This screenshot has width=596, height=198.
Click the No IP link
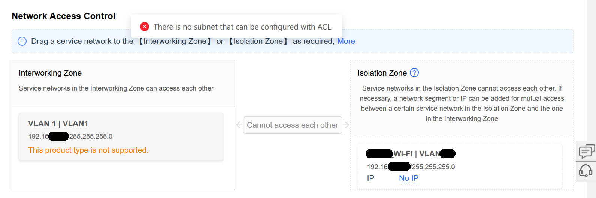tap(409, 178)
